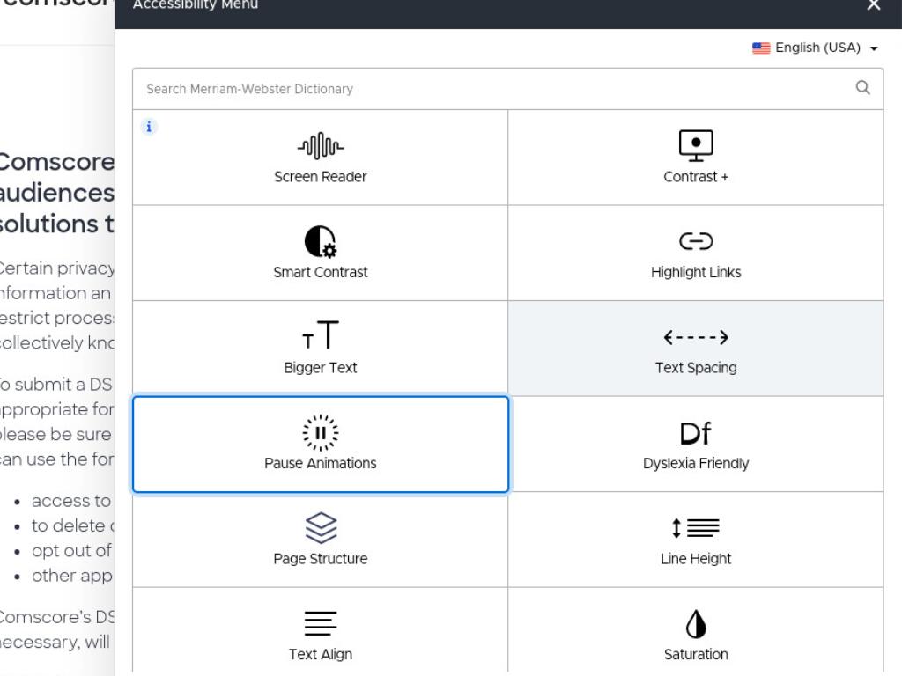This screenshot has width=902, height=676.
Task: Click the Text Align tile
Action: point(320,631)
